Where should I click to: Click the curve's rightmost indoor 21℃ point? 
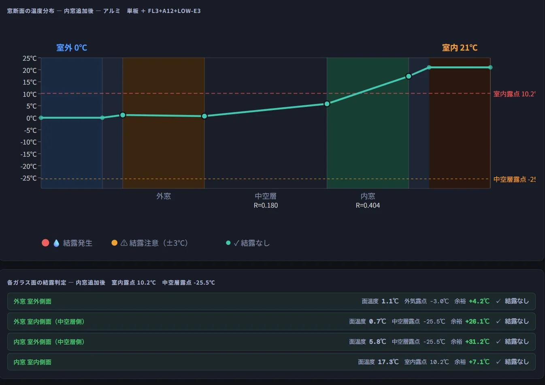tap(490, 68)
